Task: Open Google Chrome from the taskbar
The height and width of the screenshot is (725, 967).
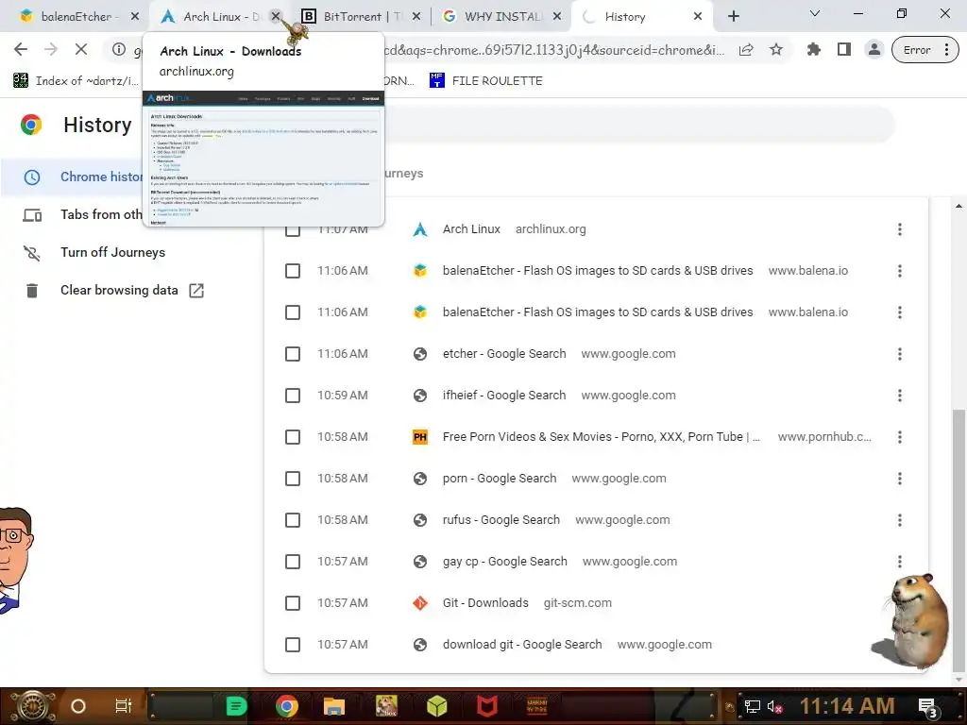Action: pyautogui.click(x=287, y=706)
